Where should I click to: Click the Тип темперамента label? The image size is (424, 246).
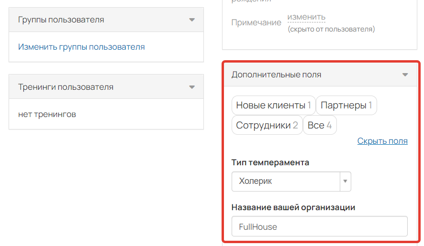pyautogui.click(x=270, y=162)
